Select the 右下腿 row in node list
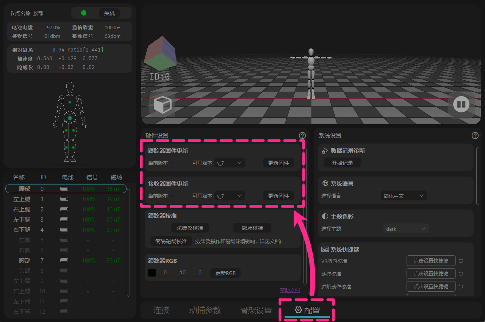 [67, 230]
